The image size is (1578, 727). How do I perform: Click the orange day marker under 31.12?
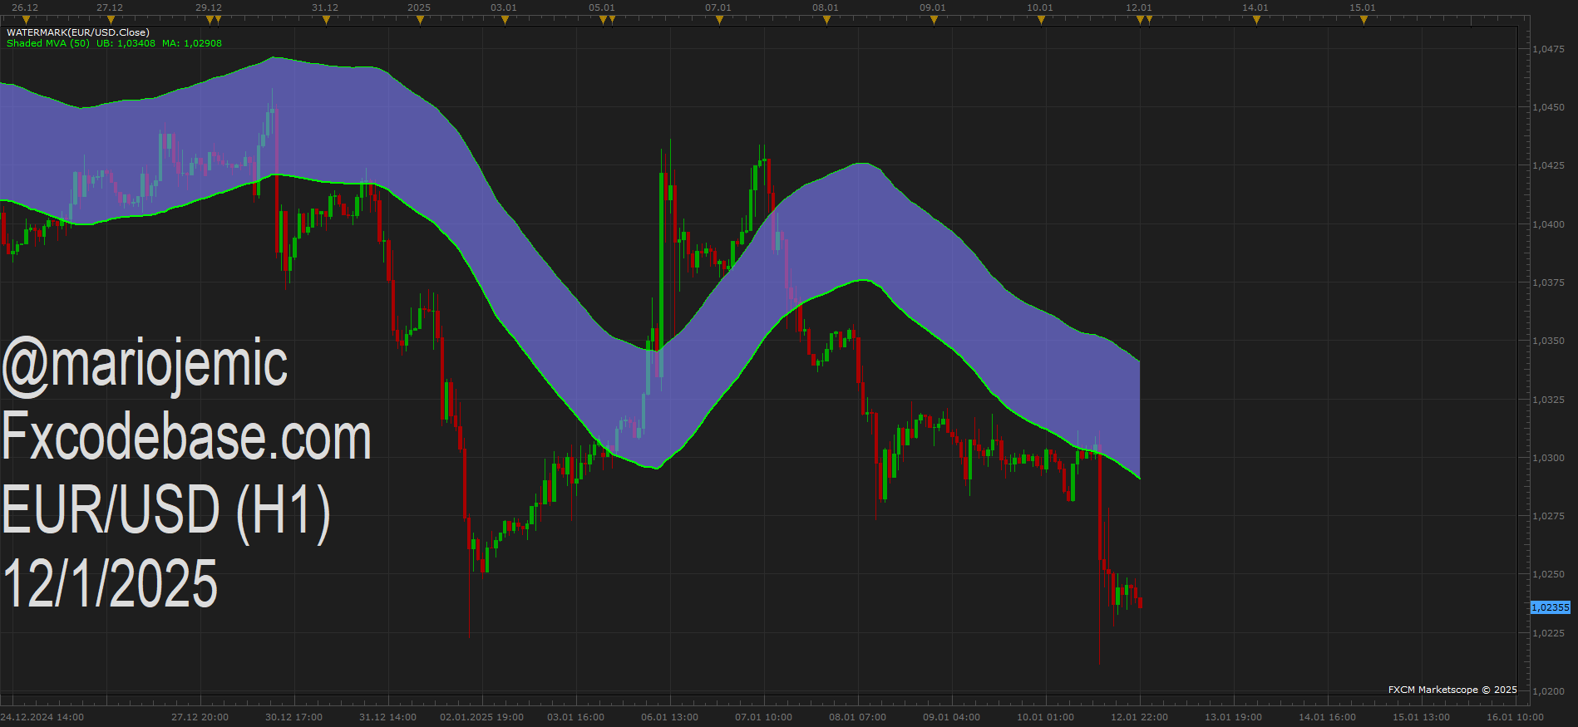click(326, 20)
